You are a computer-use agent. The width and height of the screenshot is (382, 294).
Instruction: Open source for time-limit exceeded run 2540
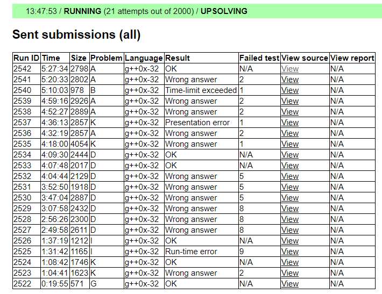coord(289,90)
